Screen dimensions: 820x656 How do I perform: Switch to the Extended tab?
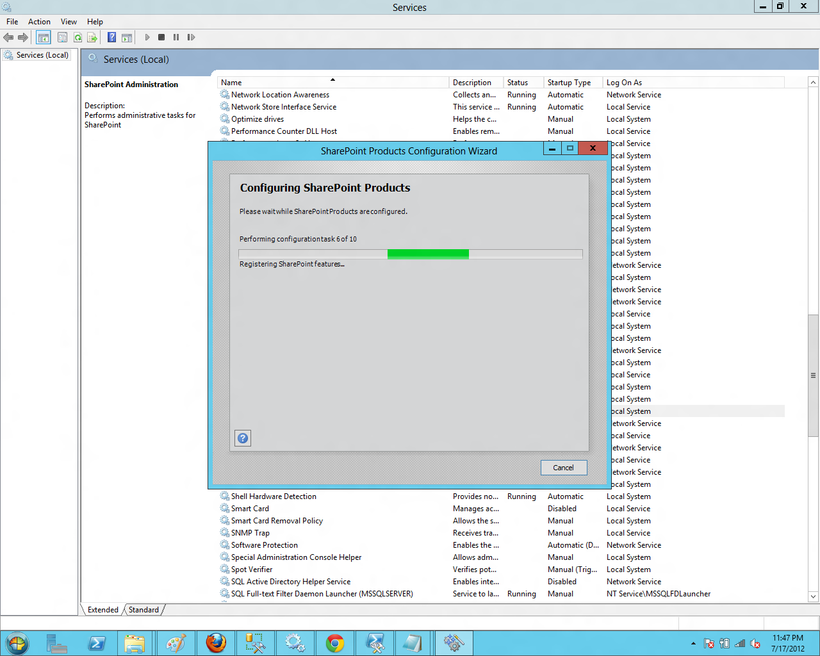click(x=102, y=609)
